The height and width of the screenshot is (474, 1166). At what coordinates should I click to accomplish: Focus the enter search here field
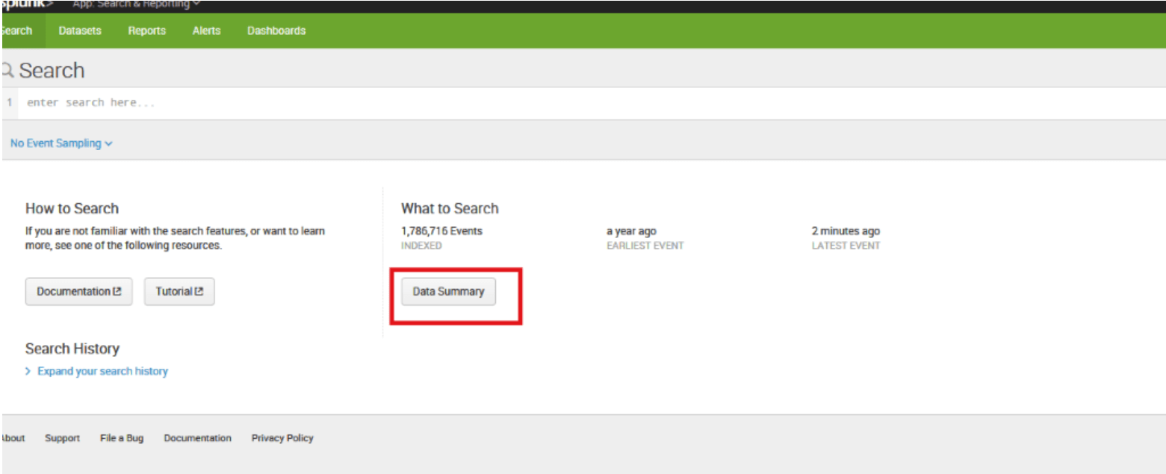(x=590, y=103)
